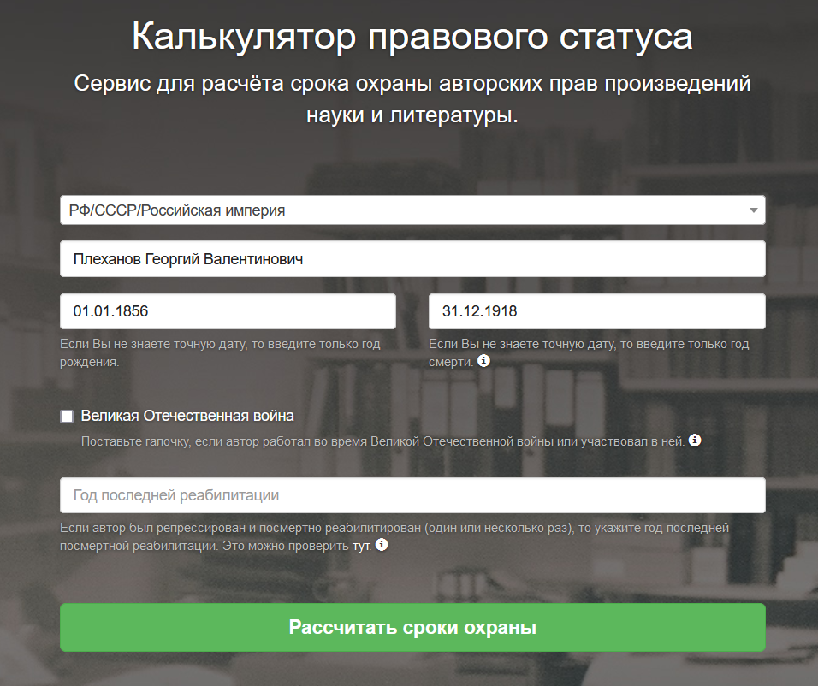Viewport: 818px width, 686px height.
Task: Click the info icon beside the 'тут' link
Action: [382, 545]
